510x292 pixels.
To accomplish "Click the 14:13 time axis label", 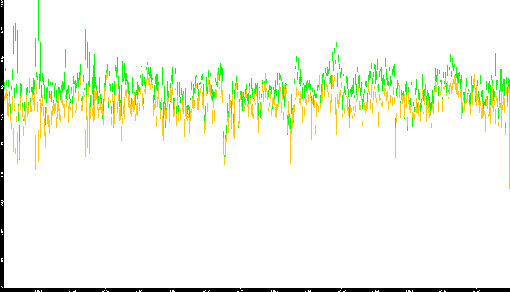I will point(443,291).
